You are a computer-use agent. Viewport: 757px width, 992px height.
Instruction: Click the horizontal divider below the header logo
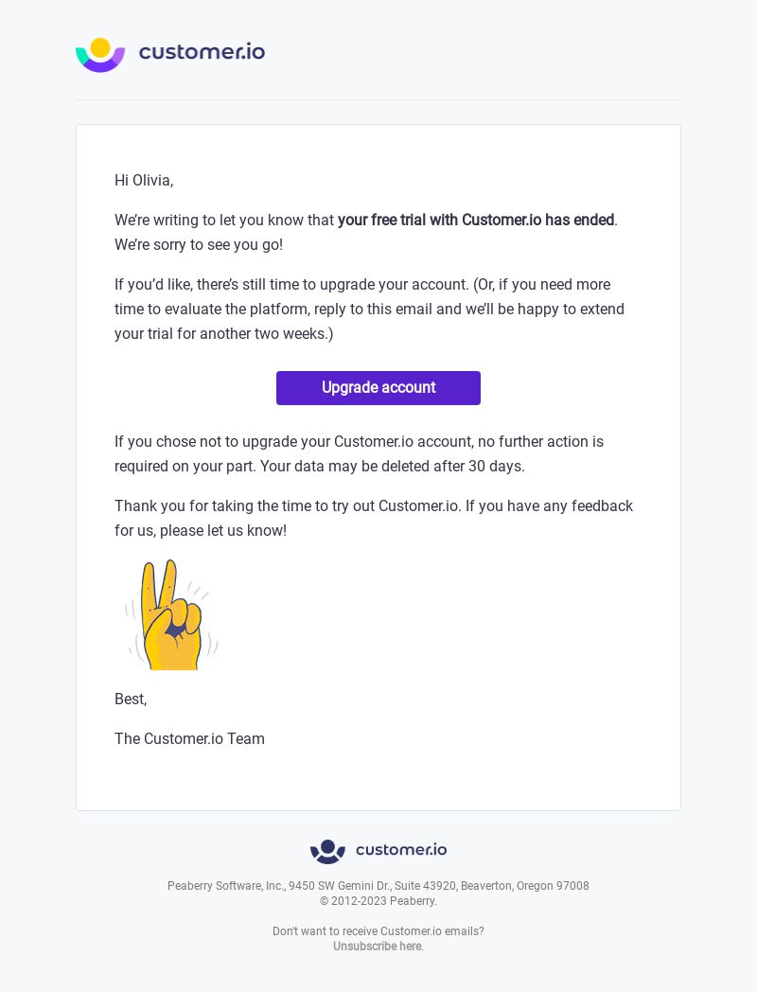(378, 100)
